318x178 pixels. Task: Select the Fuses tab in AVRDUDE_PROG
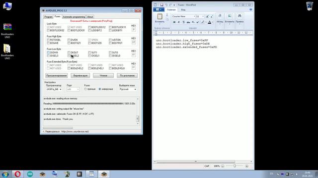58,16
